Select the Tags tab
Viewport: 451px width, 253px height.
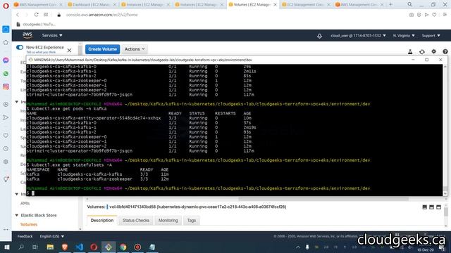191,220
